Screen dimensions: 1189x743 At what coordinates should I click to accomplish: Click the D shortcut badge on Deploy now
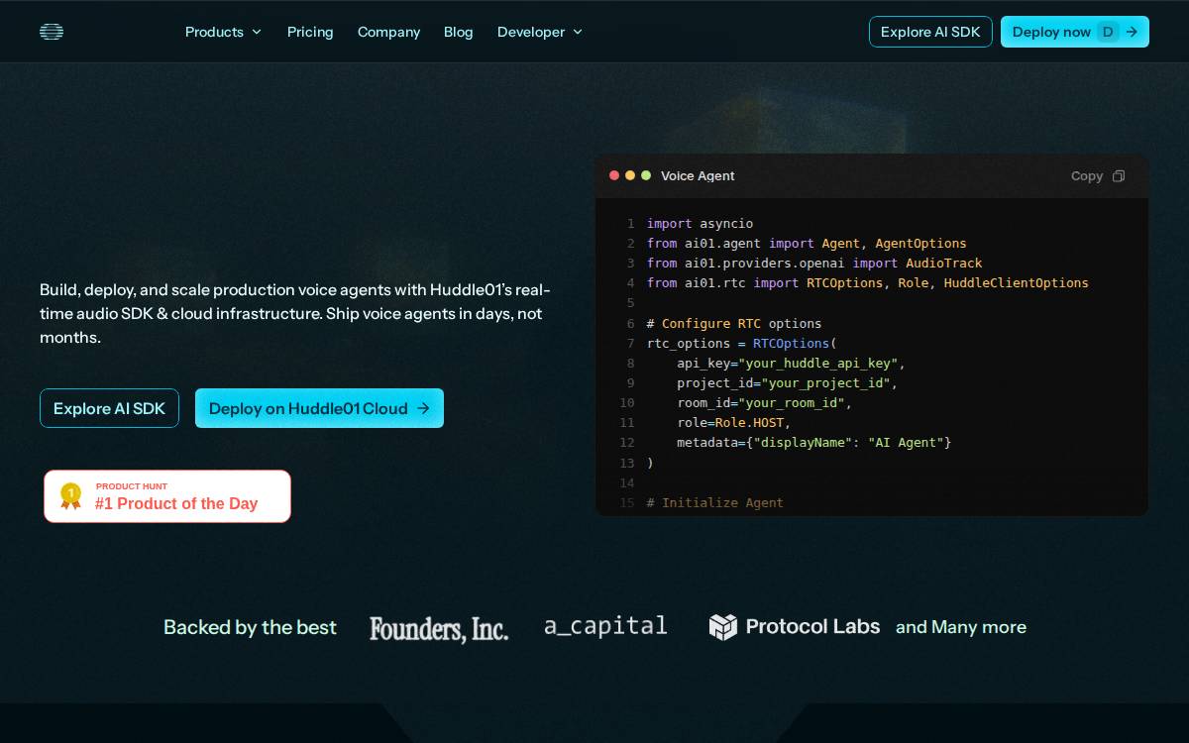tap(1108, 32)
